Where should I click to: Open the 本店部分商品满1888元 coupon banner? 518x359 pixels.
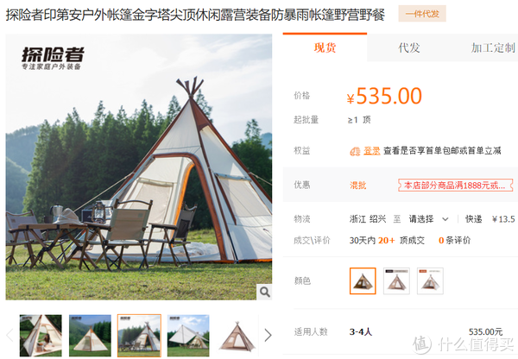click(x=456, y=186)
